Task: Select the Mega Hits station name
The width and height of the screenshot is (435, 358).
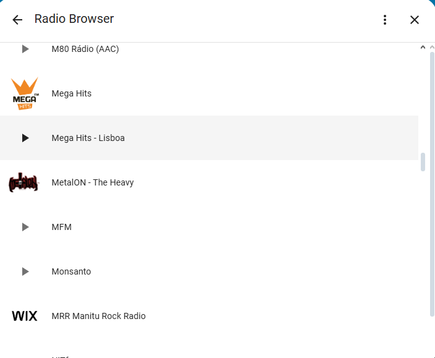Action: (72, 93)
